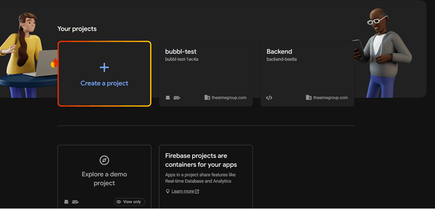Click Firebase projects are containers heading
This screenshot has width=435, height=209.
pyautogui.click(x=201, y=160)
